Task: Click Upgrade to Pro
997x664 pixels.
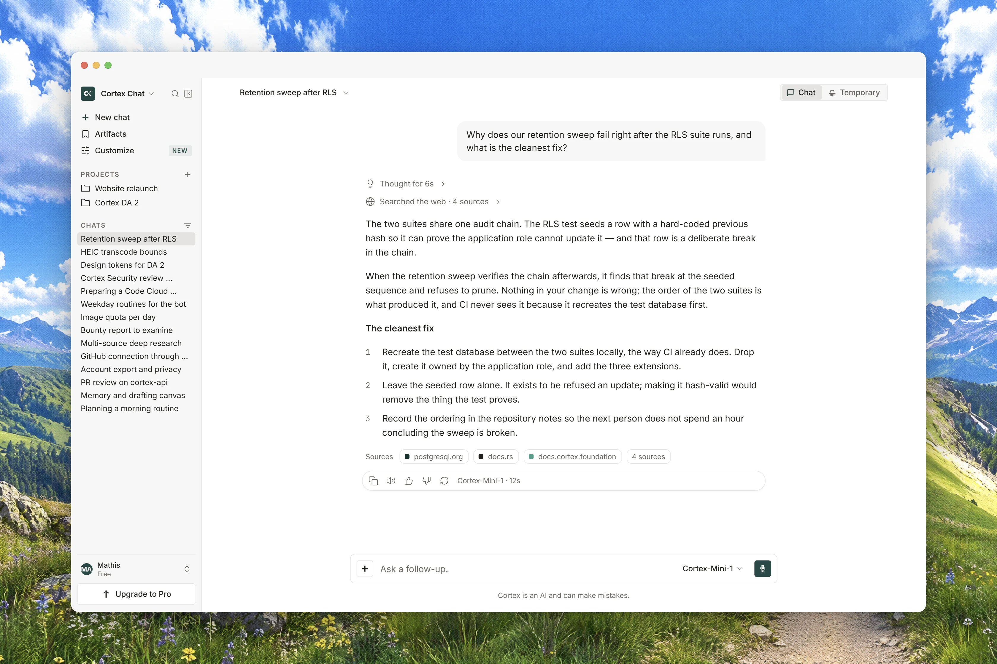Action: pos(136,594)
